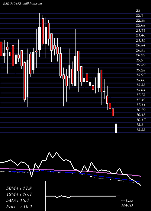Click the '18.04' price axis label
This screenshot has width=151, height=211.
[141, 90]
